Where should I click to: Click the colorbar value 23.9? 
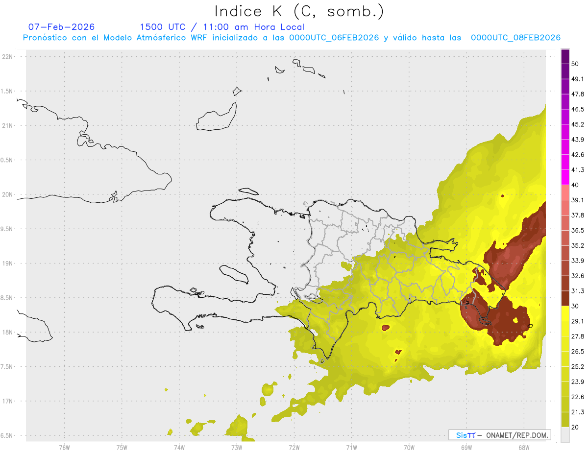click(578, 382)
